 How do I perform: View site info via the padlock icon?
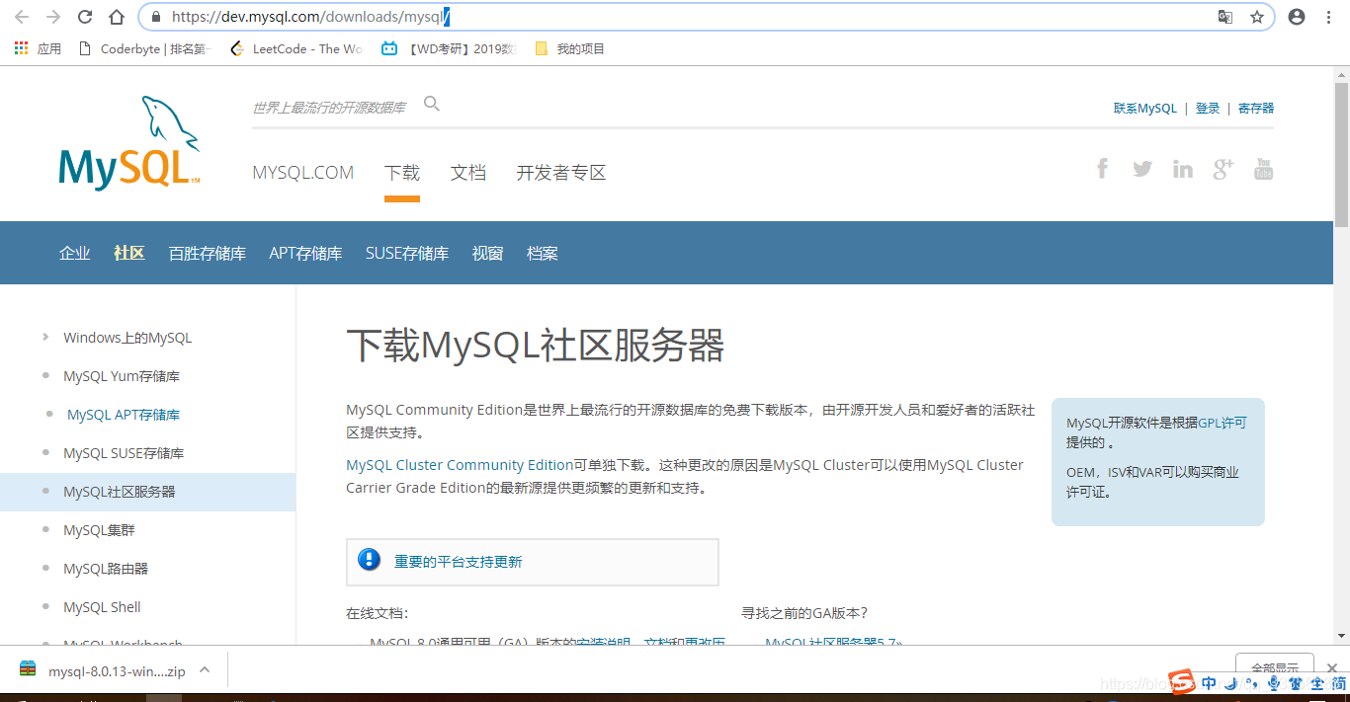coord(155,17)
